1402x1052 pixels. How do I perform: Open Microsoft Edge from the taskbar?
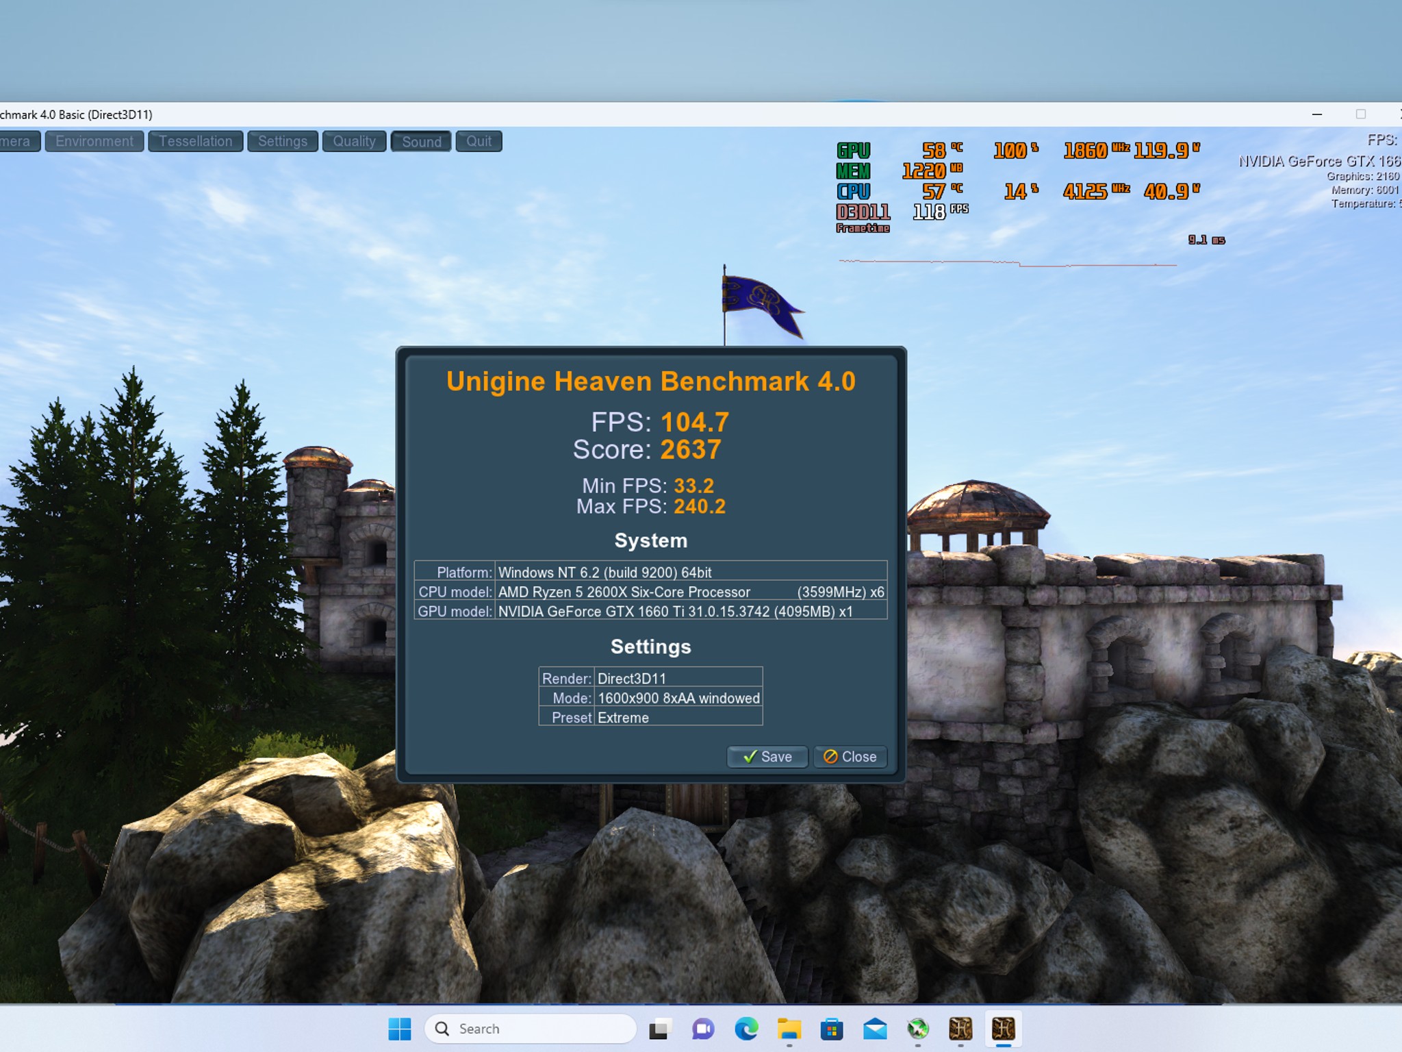click(745, 1029)
